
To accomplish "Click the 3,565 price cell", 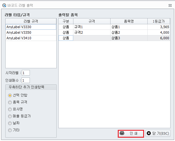I will [159, 27].
